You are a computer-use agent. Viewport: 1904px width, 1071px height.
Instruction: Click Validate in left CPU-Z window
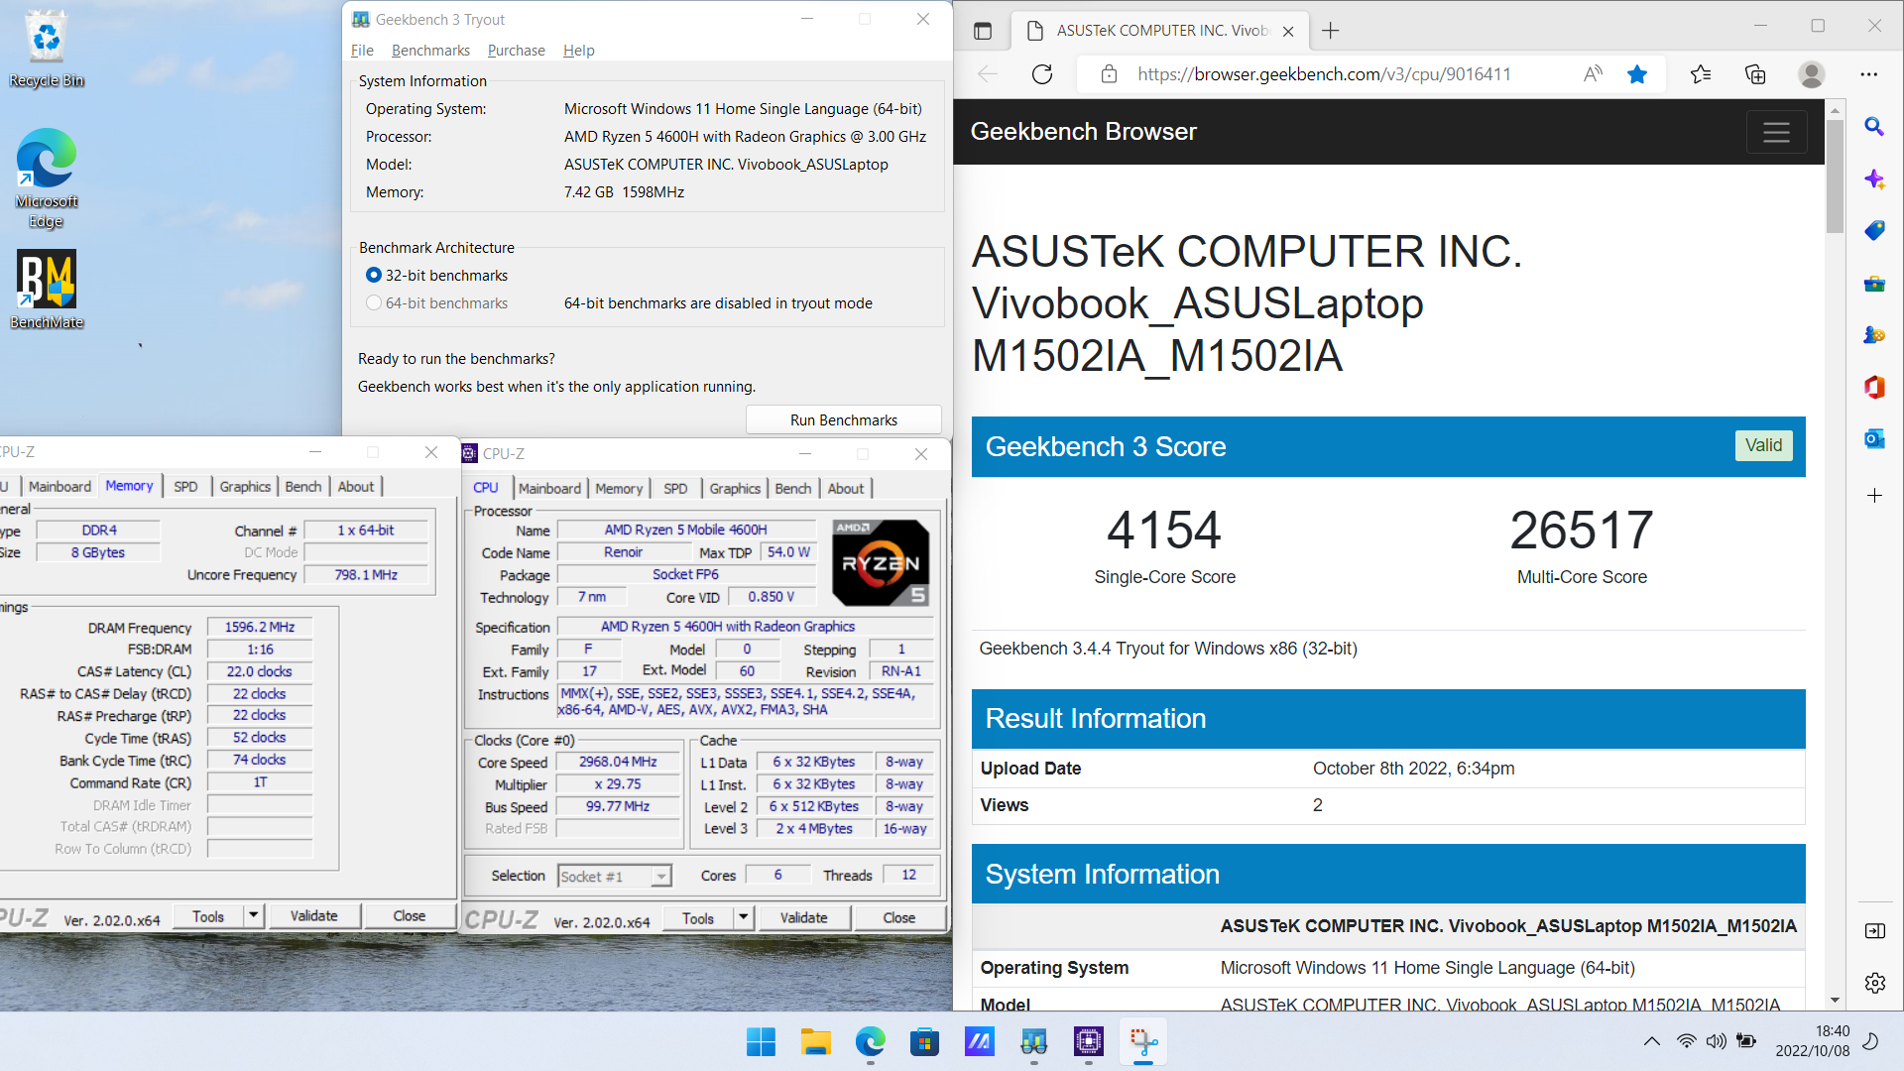click(313, 915)
